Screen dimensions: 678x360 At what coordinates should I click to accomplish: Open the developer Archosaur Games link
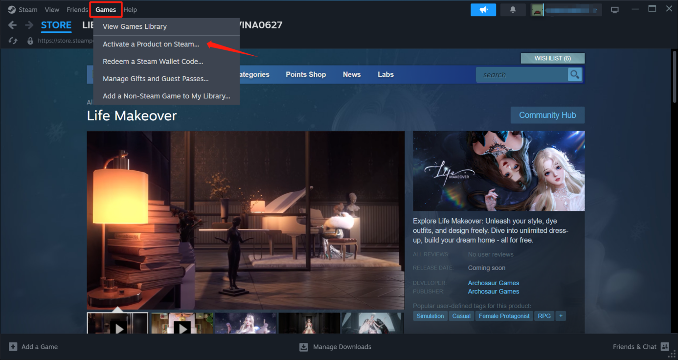click(x=494, y=283)
